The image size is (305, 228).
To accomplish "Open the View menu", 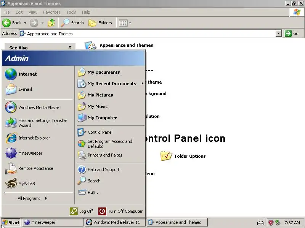I will (33, 12).
